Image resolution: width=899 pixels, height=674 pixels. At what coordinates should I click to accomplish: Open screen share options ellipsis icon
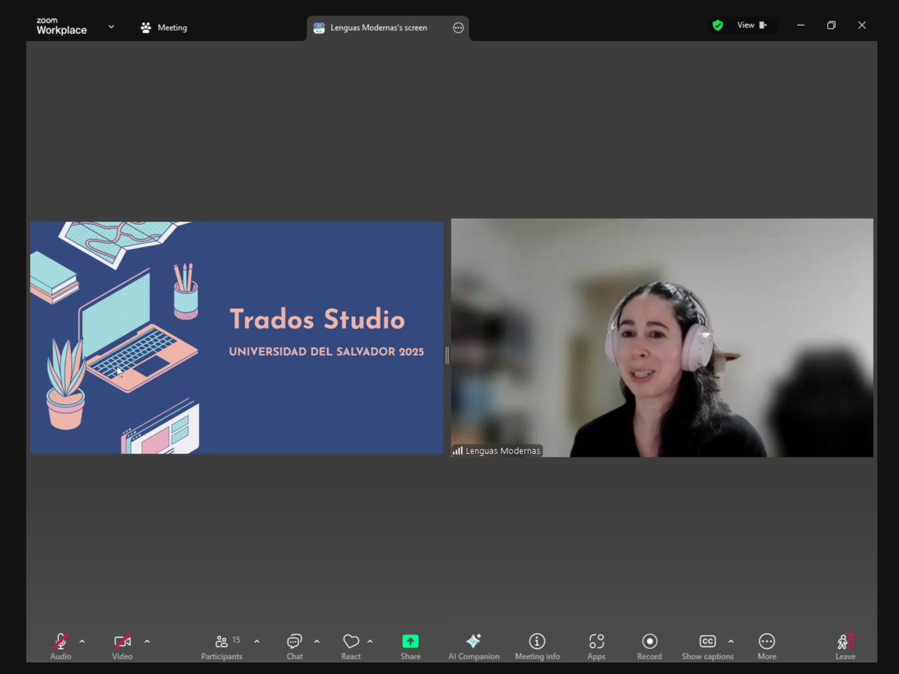click(x=458, y=28)
